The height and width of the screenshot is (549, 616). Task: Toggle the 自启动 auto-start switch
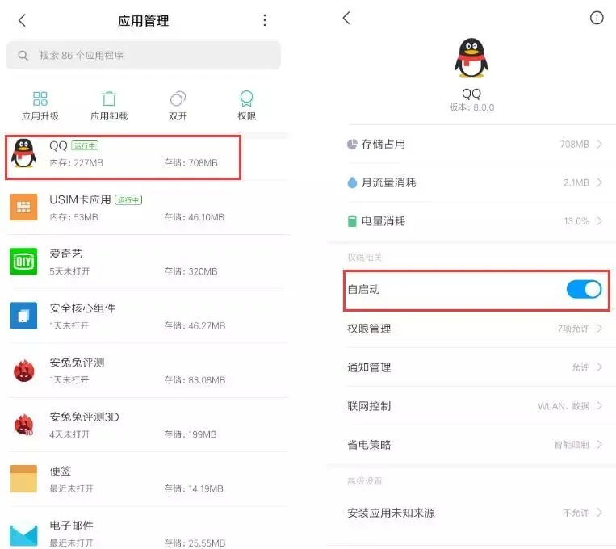(584, 290)
